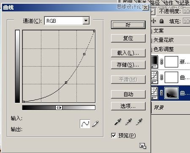Expand the 文案 layer group
The width and height of the screenshot is (190, 153).
[151, 31]
